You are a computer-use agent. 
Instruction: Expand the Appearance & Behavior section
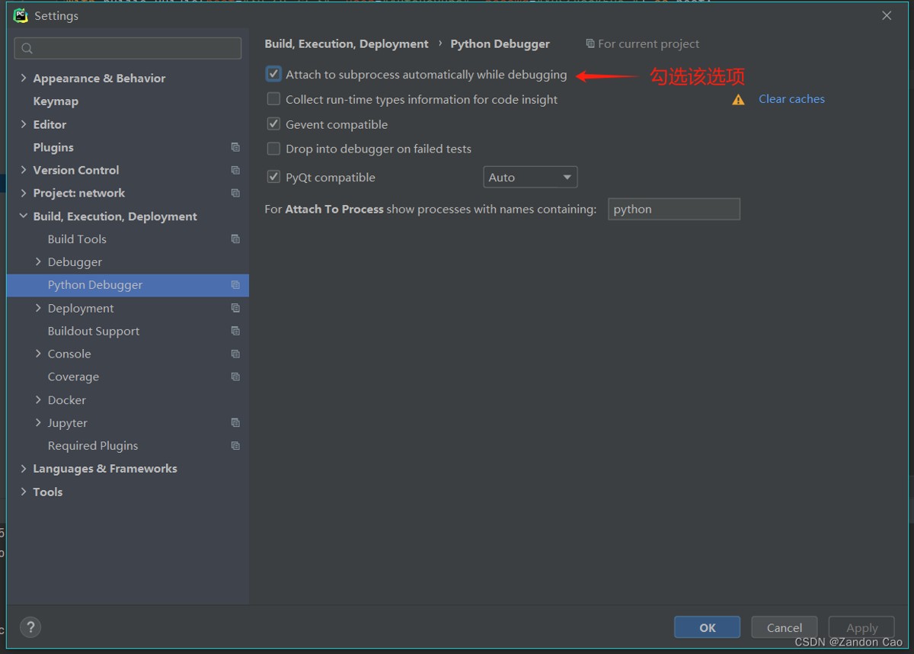24,79
